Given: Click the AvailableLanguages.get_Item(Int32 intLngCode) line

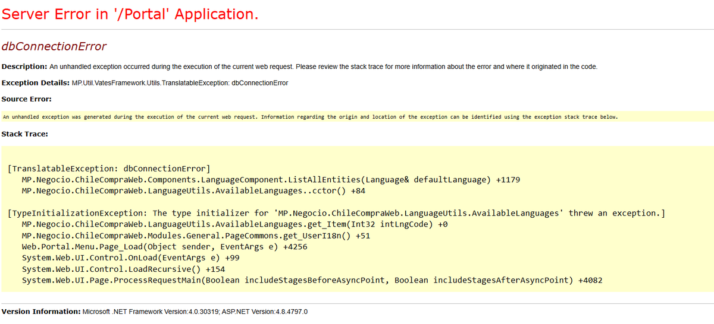Looking at the screenshot, I should pyautogui.click(x=234, y=224).
